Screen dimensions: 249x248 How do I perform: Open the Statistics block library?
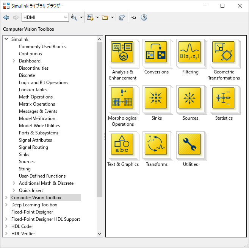click(x=223, y=98)
